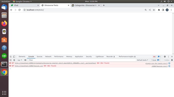174x97 pixels.
Task: Select JavaScript context top dropdown
Action: (20, 60)
